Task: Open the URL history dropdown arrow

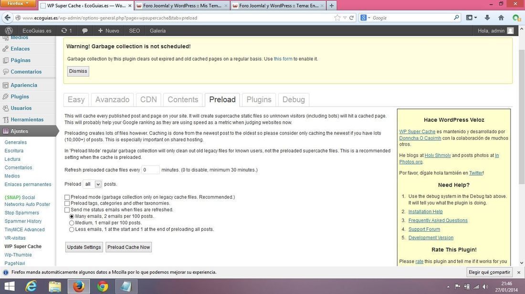Action: [345, 18]
